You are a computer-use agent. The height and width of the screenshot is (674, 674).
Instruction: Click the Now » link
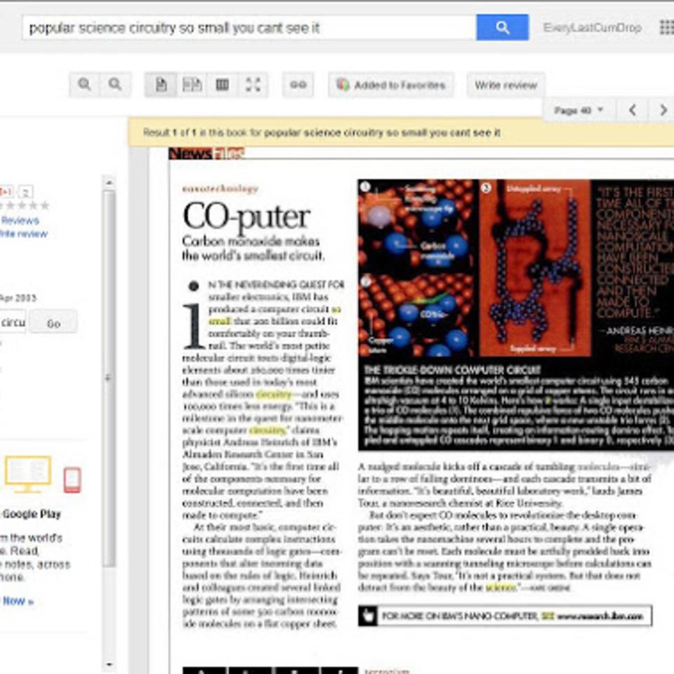click(x=18, y=601)
